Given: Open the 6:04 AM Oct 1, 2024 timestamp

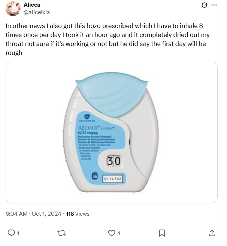Looking at the screenshot, I should click(33, 214).
